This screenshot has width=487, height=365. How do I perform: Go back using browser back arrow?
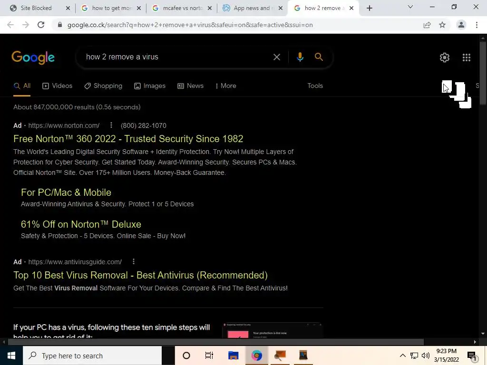[x=10, y=25]
